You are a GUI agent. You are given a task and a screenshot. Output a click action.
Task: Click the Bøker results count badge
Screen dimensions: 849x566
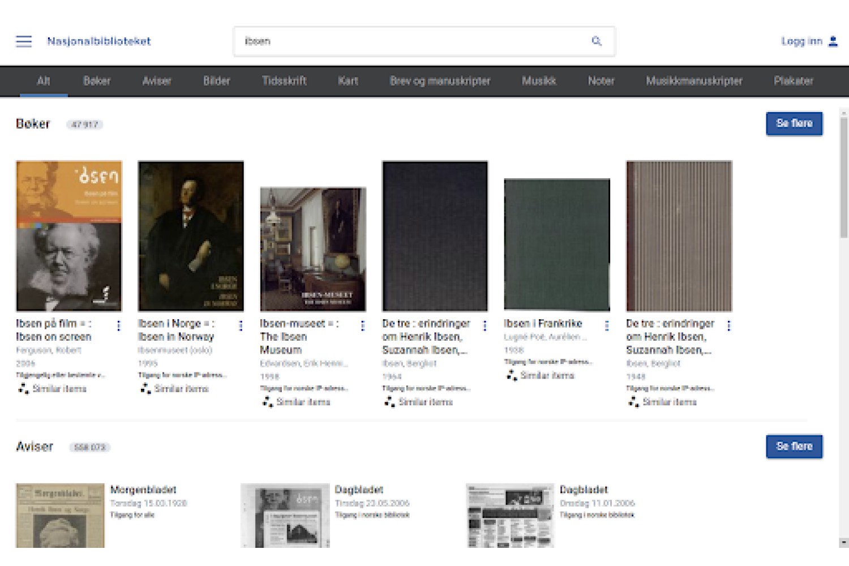pyautogui.click(x=85, y=125)
